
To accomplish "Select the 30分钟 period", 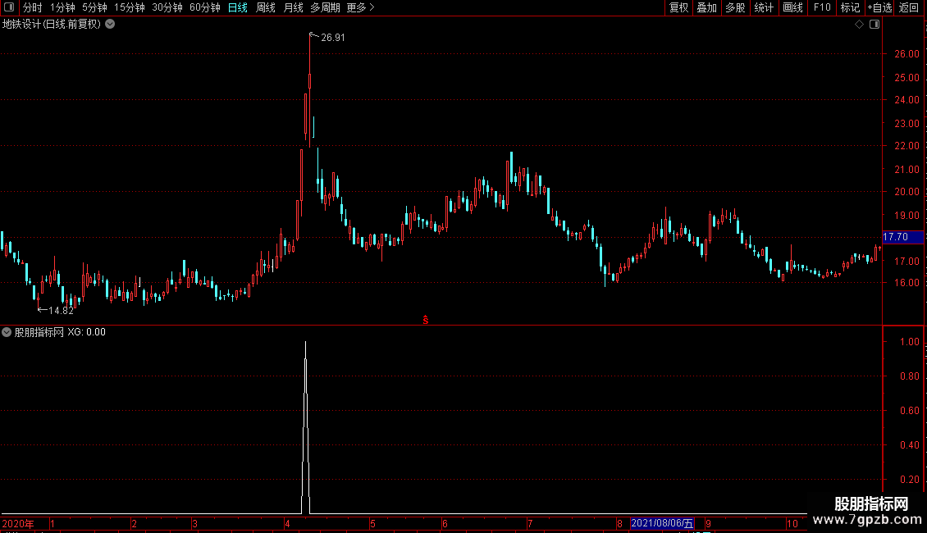I will click(x=167, y=7).
